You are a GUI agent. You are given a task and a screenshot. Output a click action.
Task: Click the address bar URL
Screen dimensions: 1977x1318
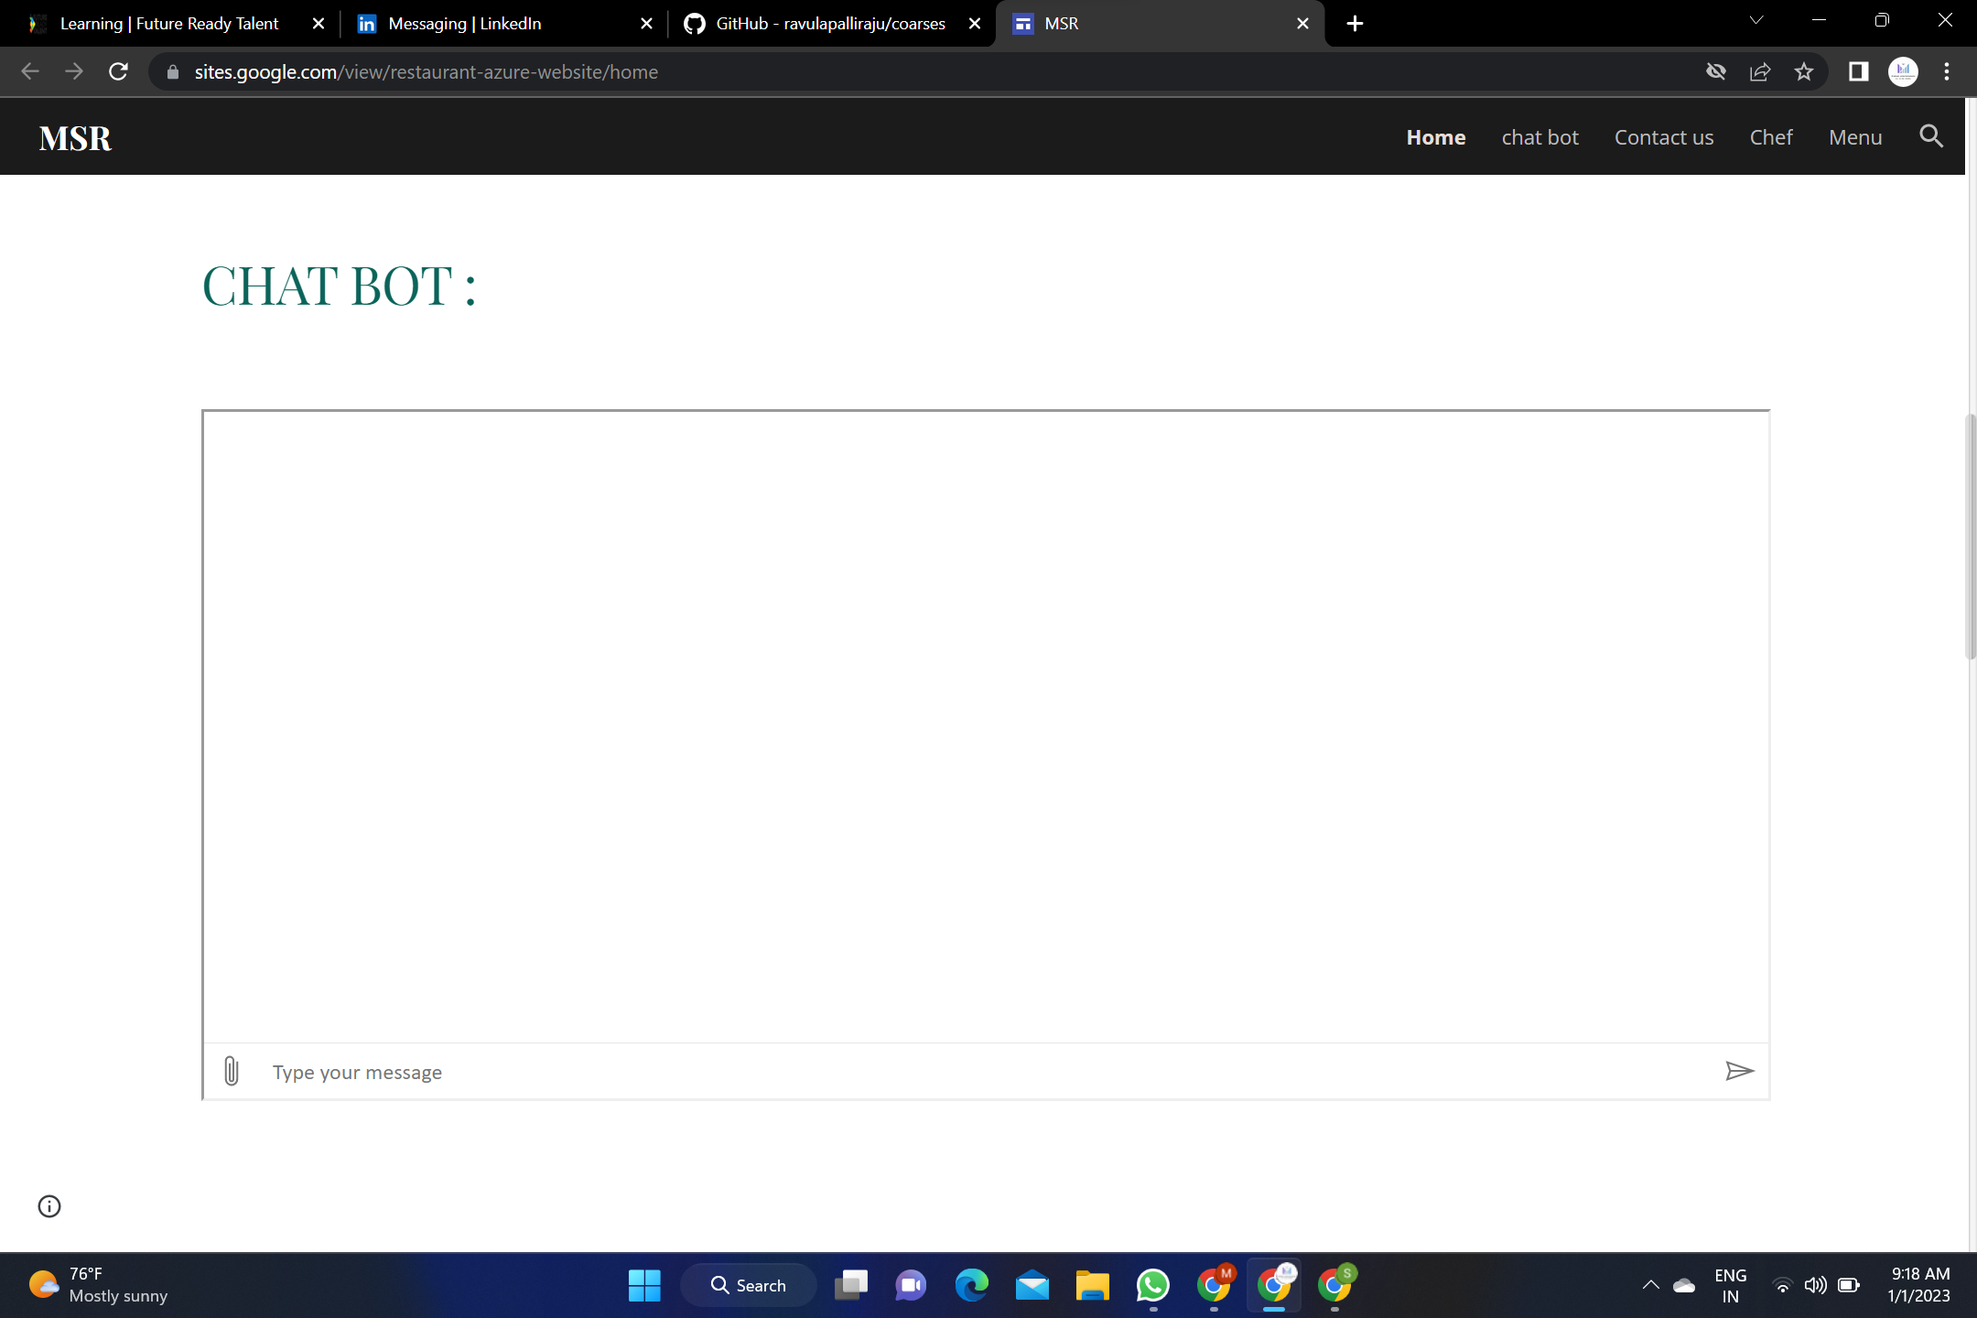coord(426,71)
